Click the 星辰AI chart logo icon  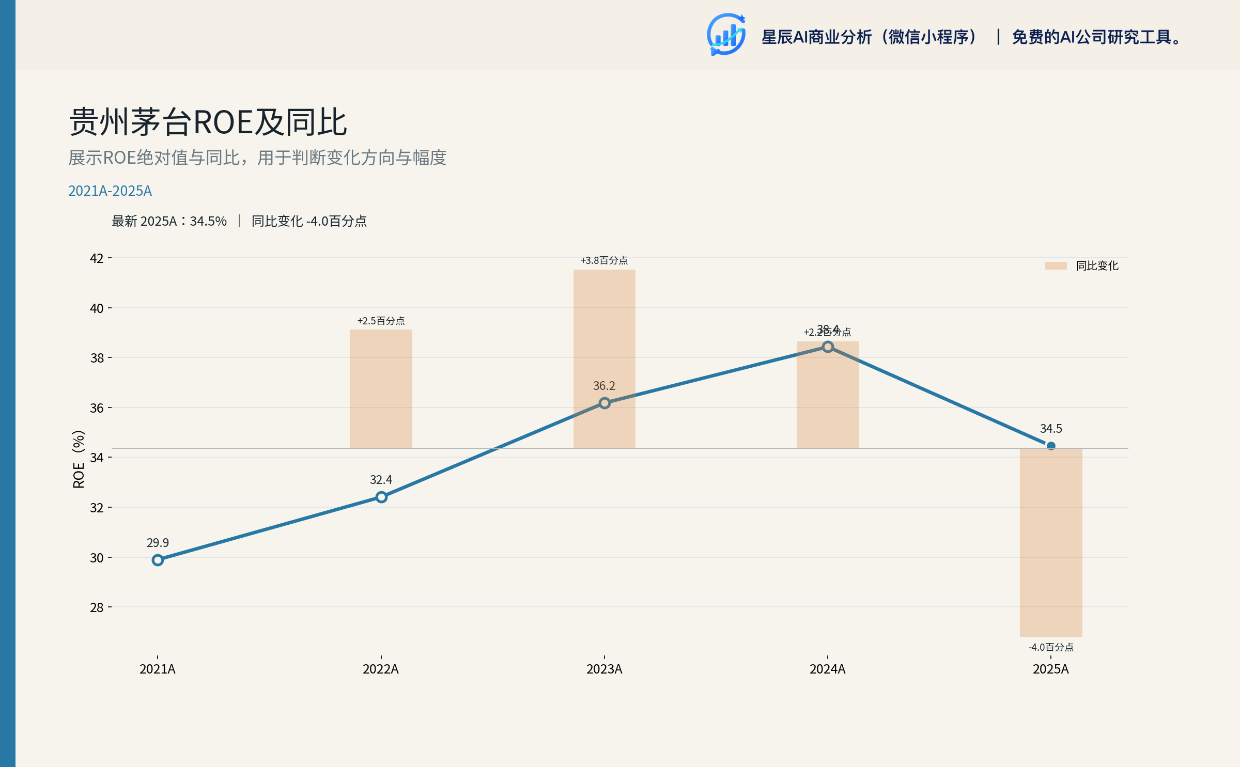click(x=726, y=35)
